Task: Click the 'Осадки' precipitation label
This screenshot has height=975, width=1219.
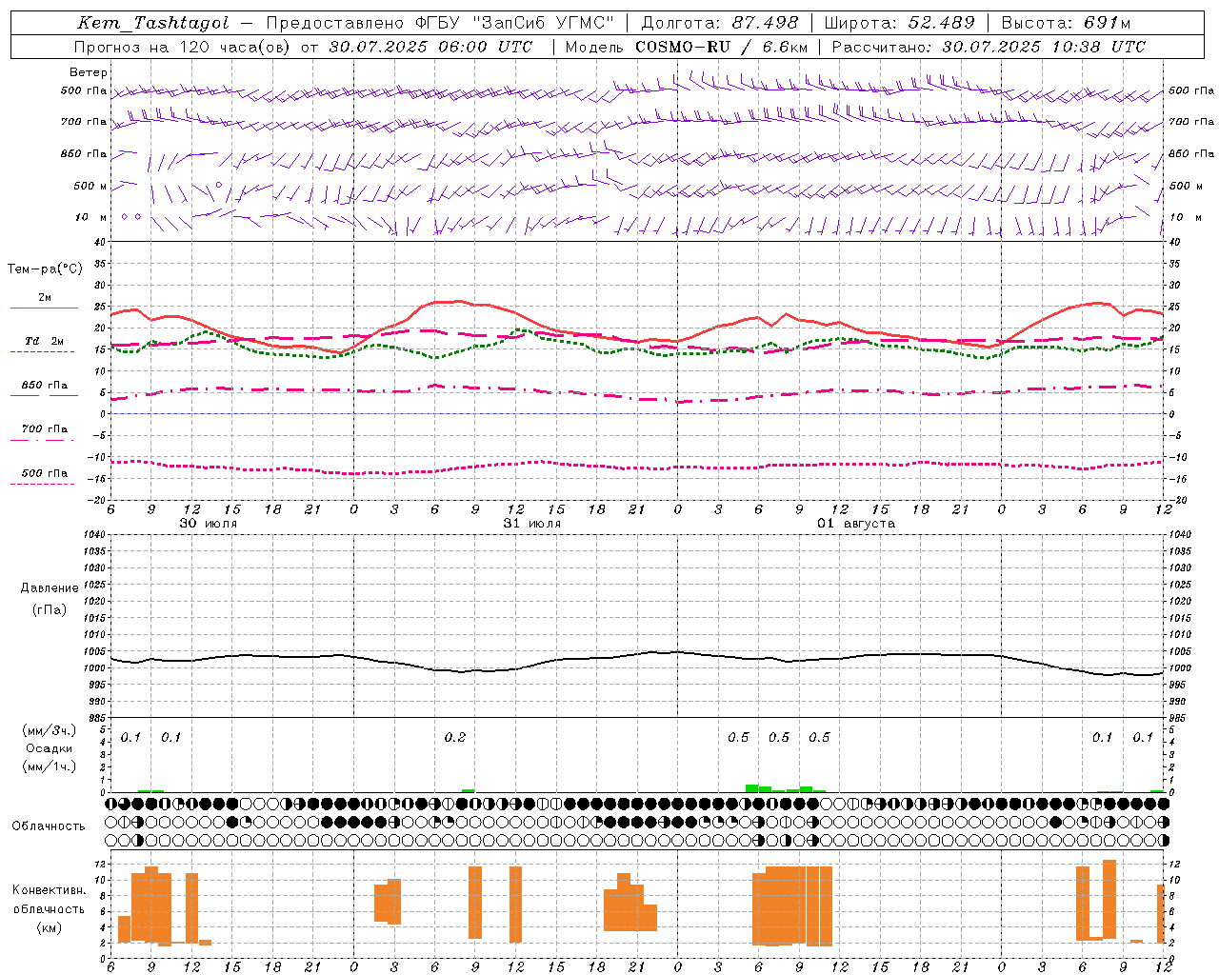Action: click(x=50, y=748)
